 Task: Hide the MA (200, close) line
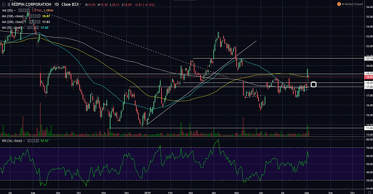click(x=31, y=22)
